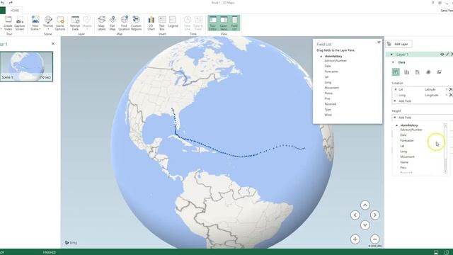Collapse stormhistory in the Height field dropdown
Image resolution: width=453 pixels, height=255 pixels.
point(397,125)
